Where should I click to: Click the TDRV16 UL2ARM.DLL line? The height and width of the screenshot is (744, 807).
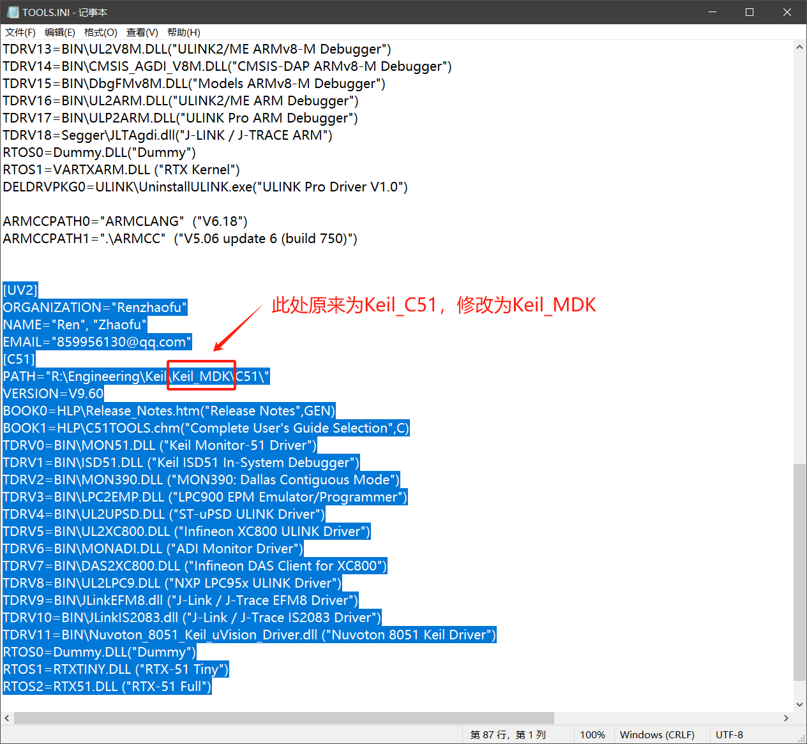[x=181, y=101]
